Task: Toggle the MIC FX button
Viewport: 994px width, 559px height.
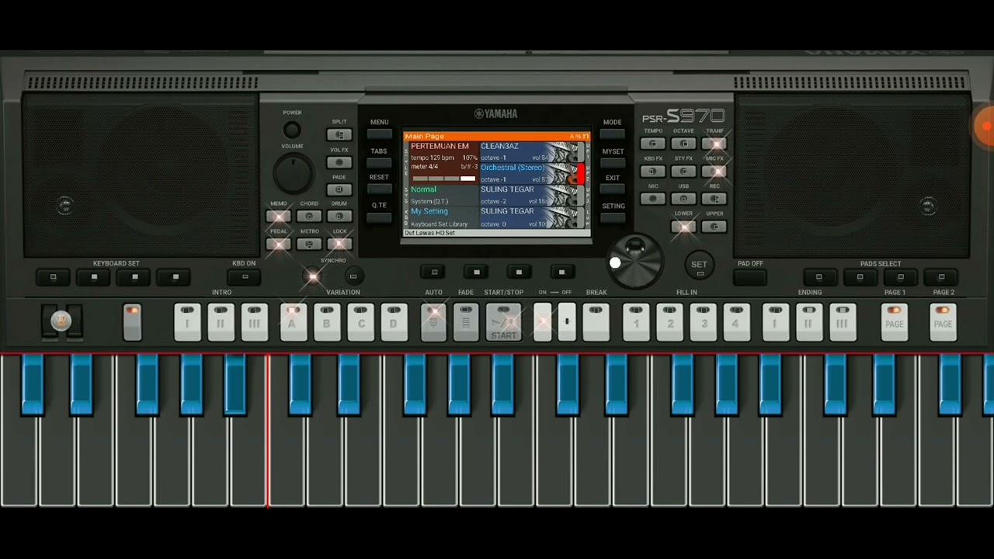Action: [714, 172]
